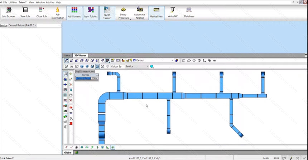
Task: Click the General Return legend colour bar
Action: tap(83, 78)
